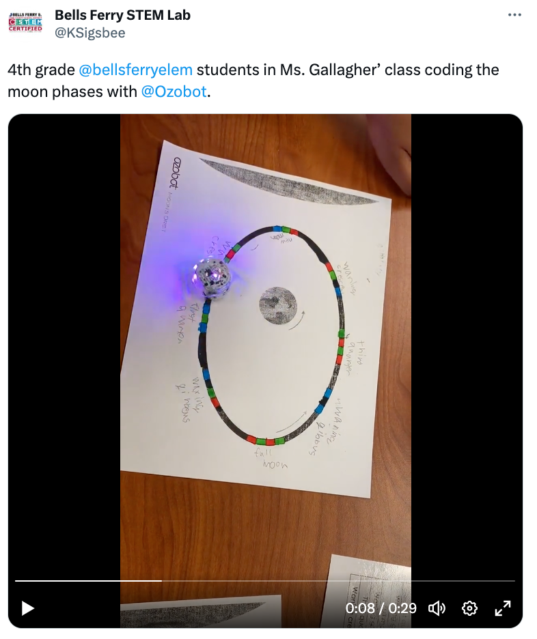The width and height of the screenshot is (537, 639).
Task: Click the handwritten 'full moon' label
Action: click(270, 459)
